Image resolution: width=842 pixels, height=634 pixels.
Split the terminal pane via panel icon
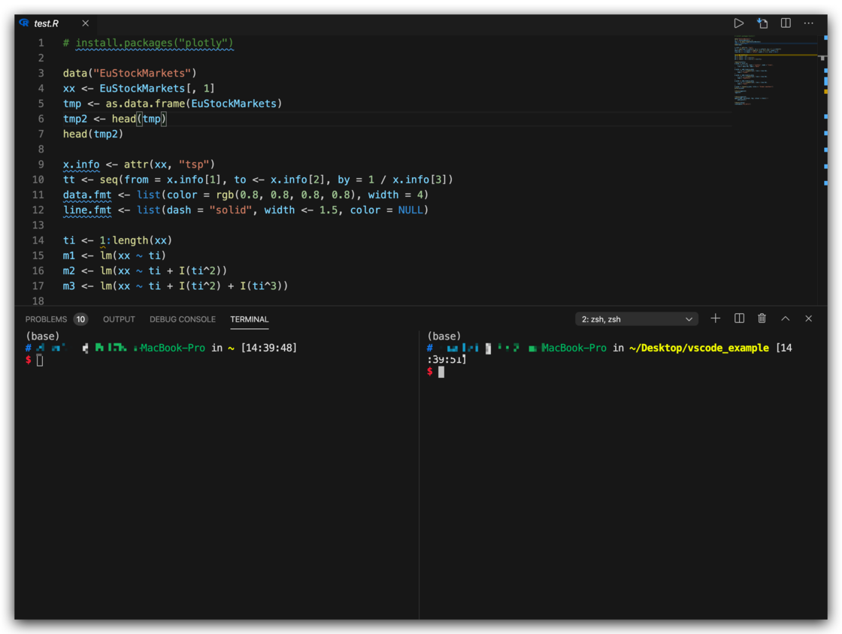coord(739,319)
